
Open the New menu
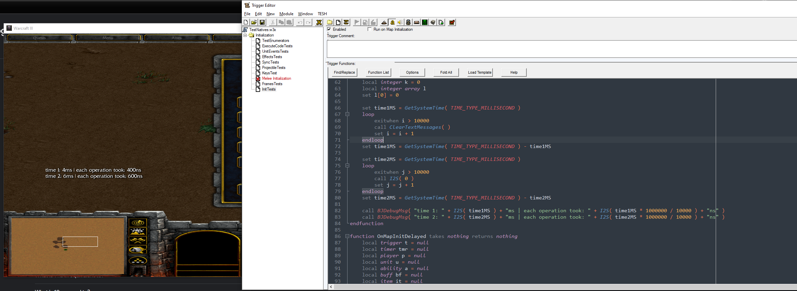(x=271, y=14)
